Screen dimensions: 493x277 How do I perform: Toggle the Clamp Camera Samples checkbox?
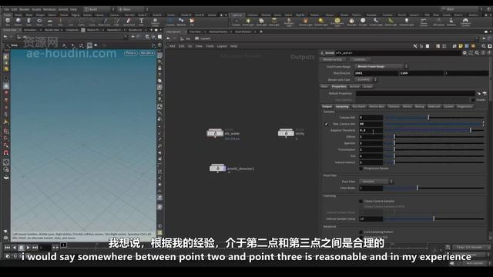coord(361,201)
